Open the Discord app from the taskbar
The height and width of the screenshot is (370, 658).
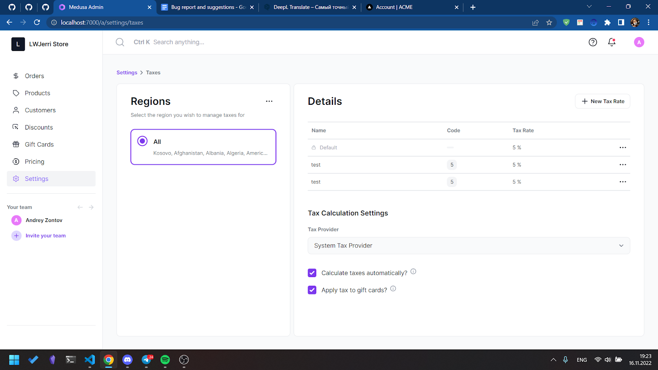click(127, 360)
